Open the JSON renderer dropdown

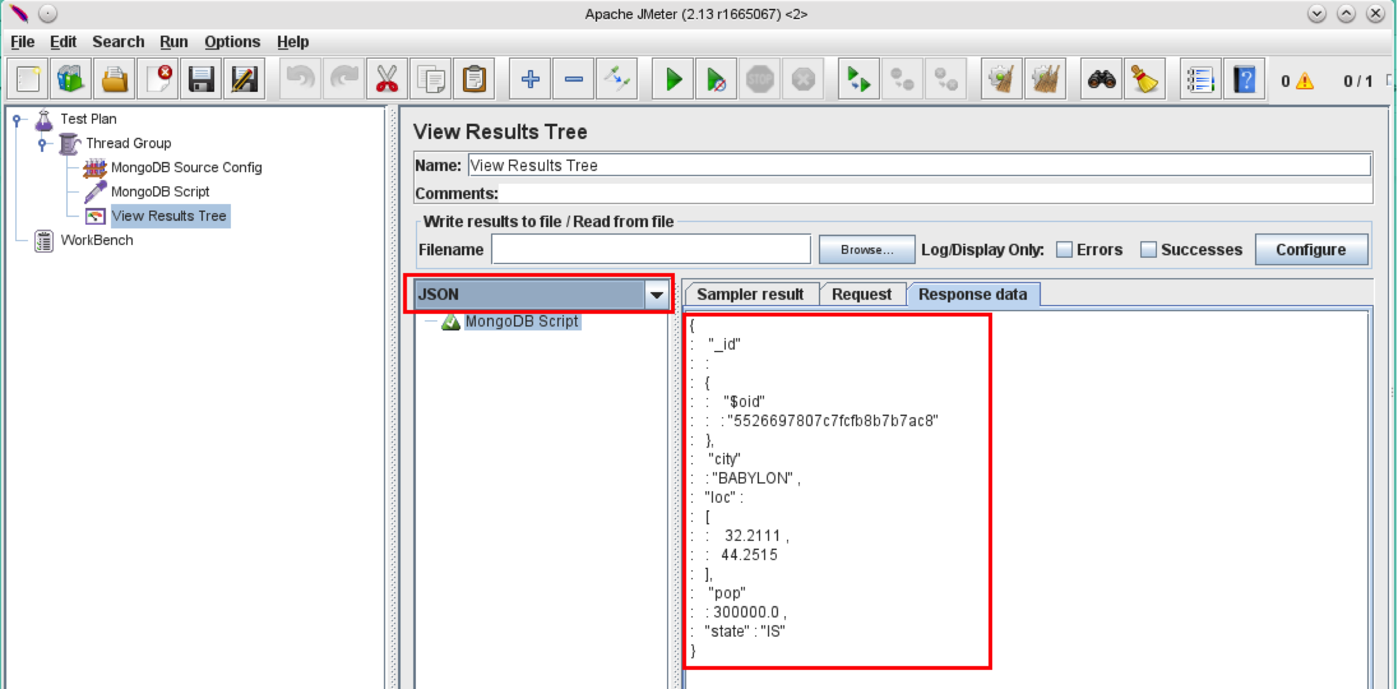(657, 295)
